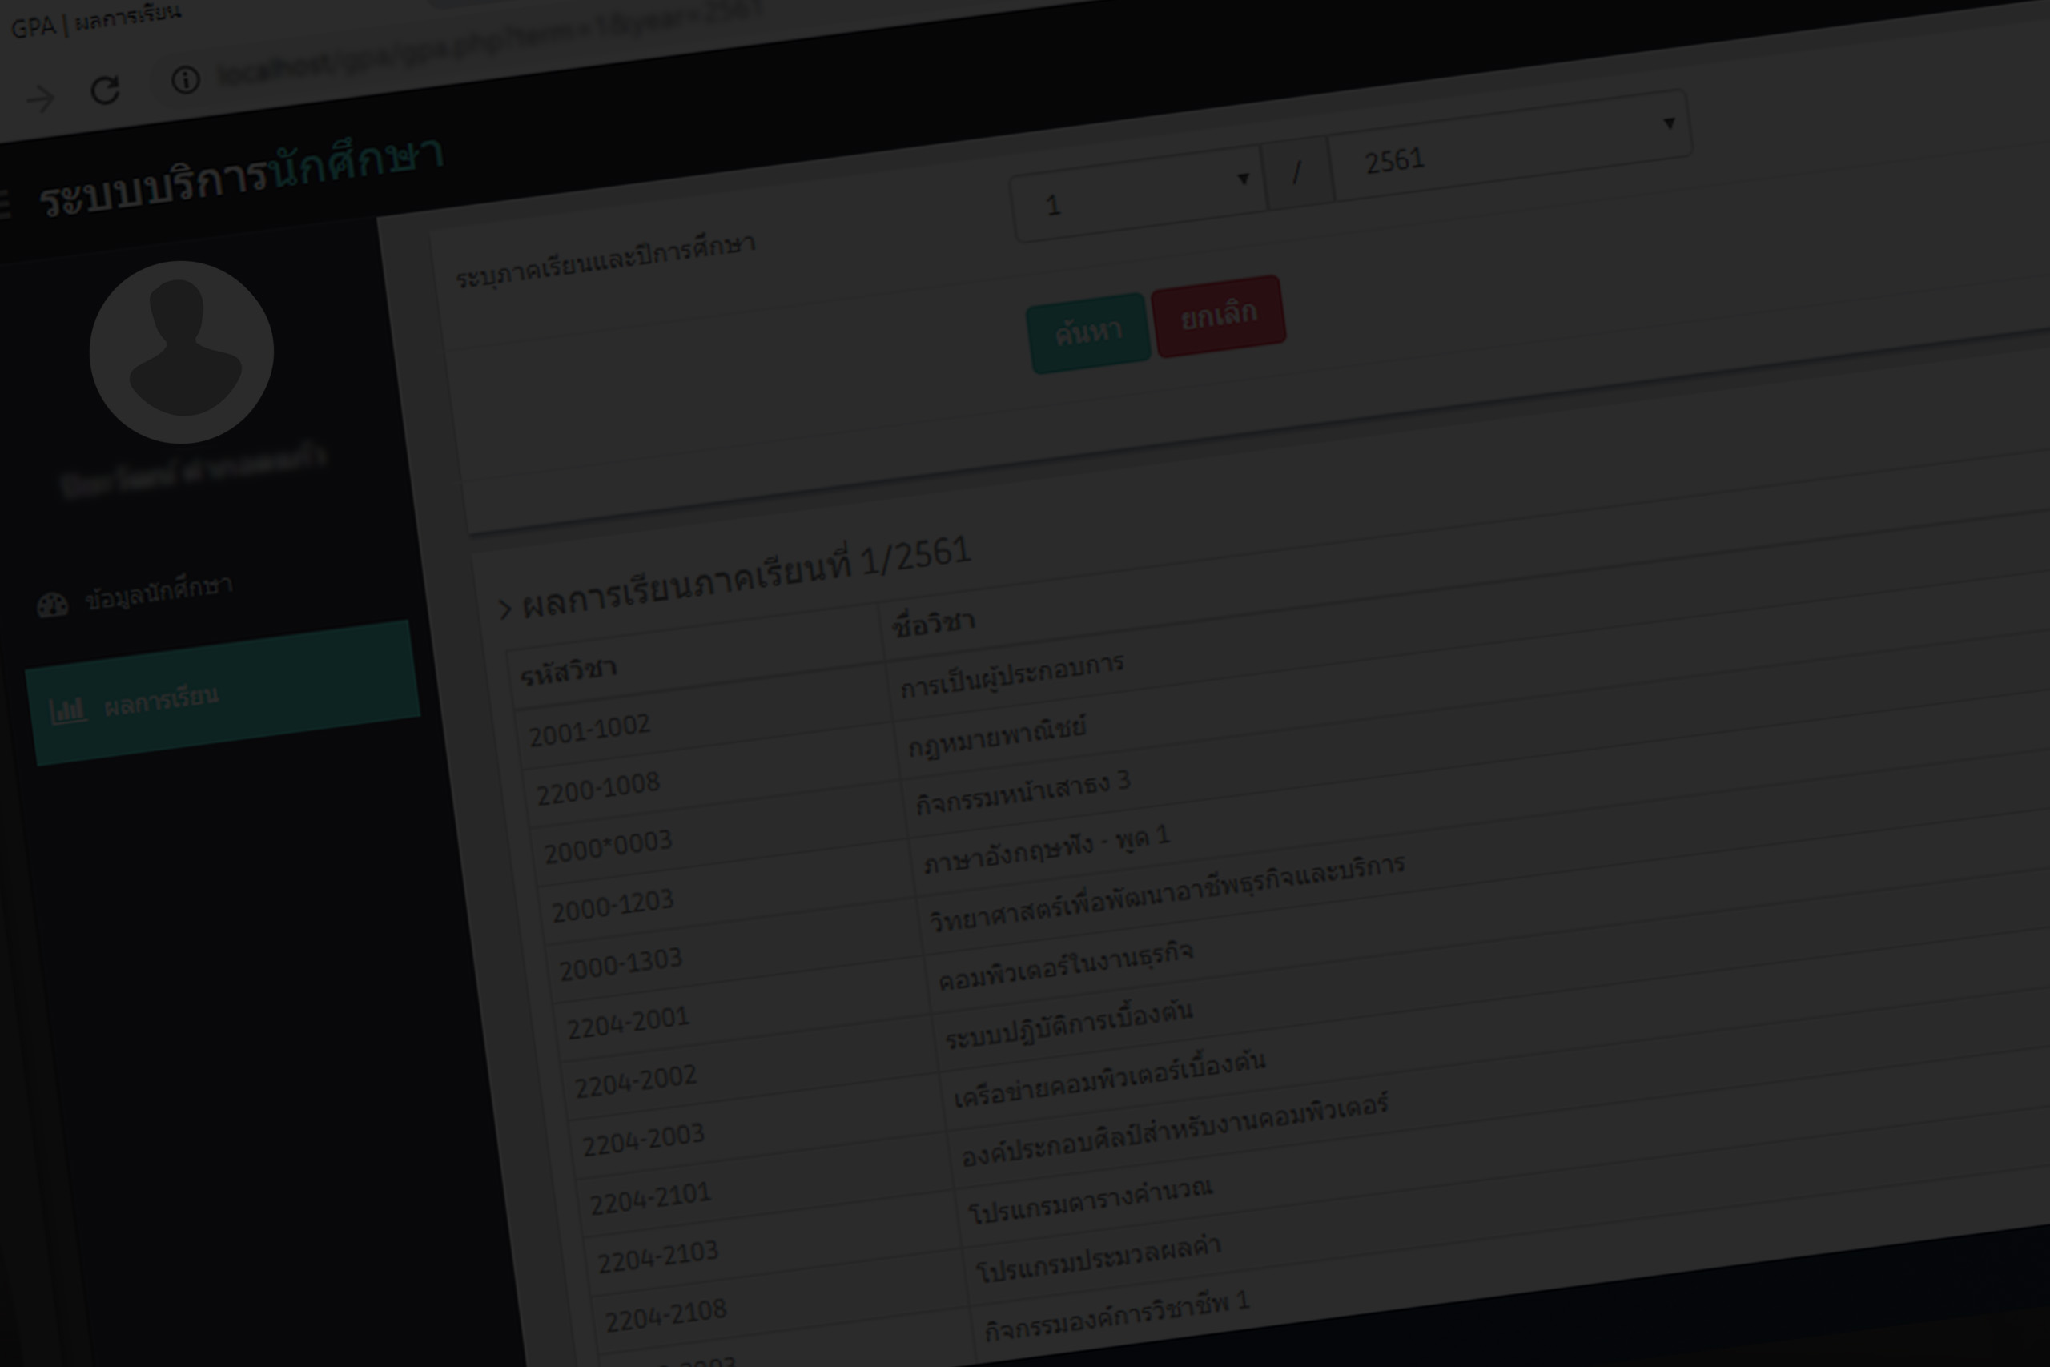
Task: Click course name โปรแกรมตารางคำนวณ
Action: click(1091, 1201)
